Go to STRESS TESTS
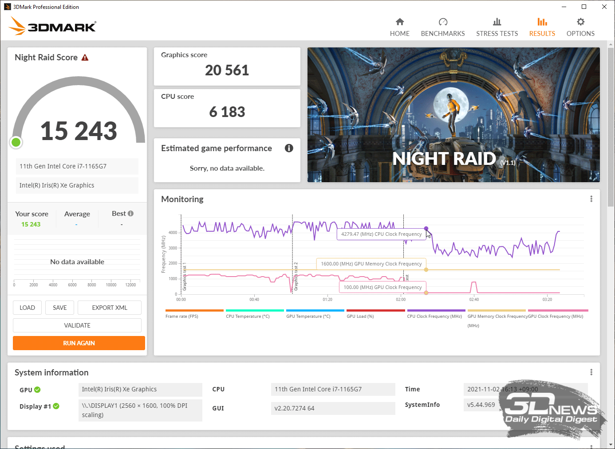Viewport: 615px width, 449px height. (497, 27)
